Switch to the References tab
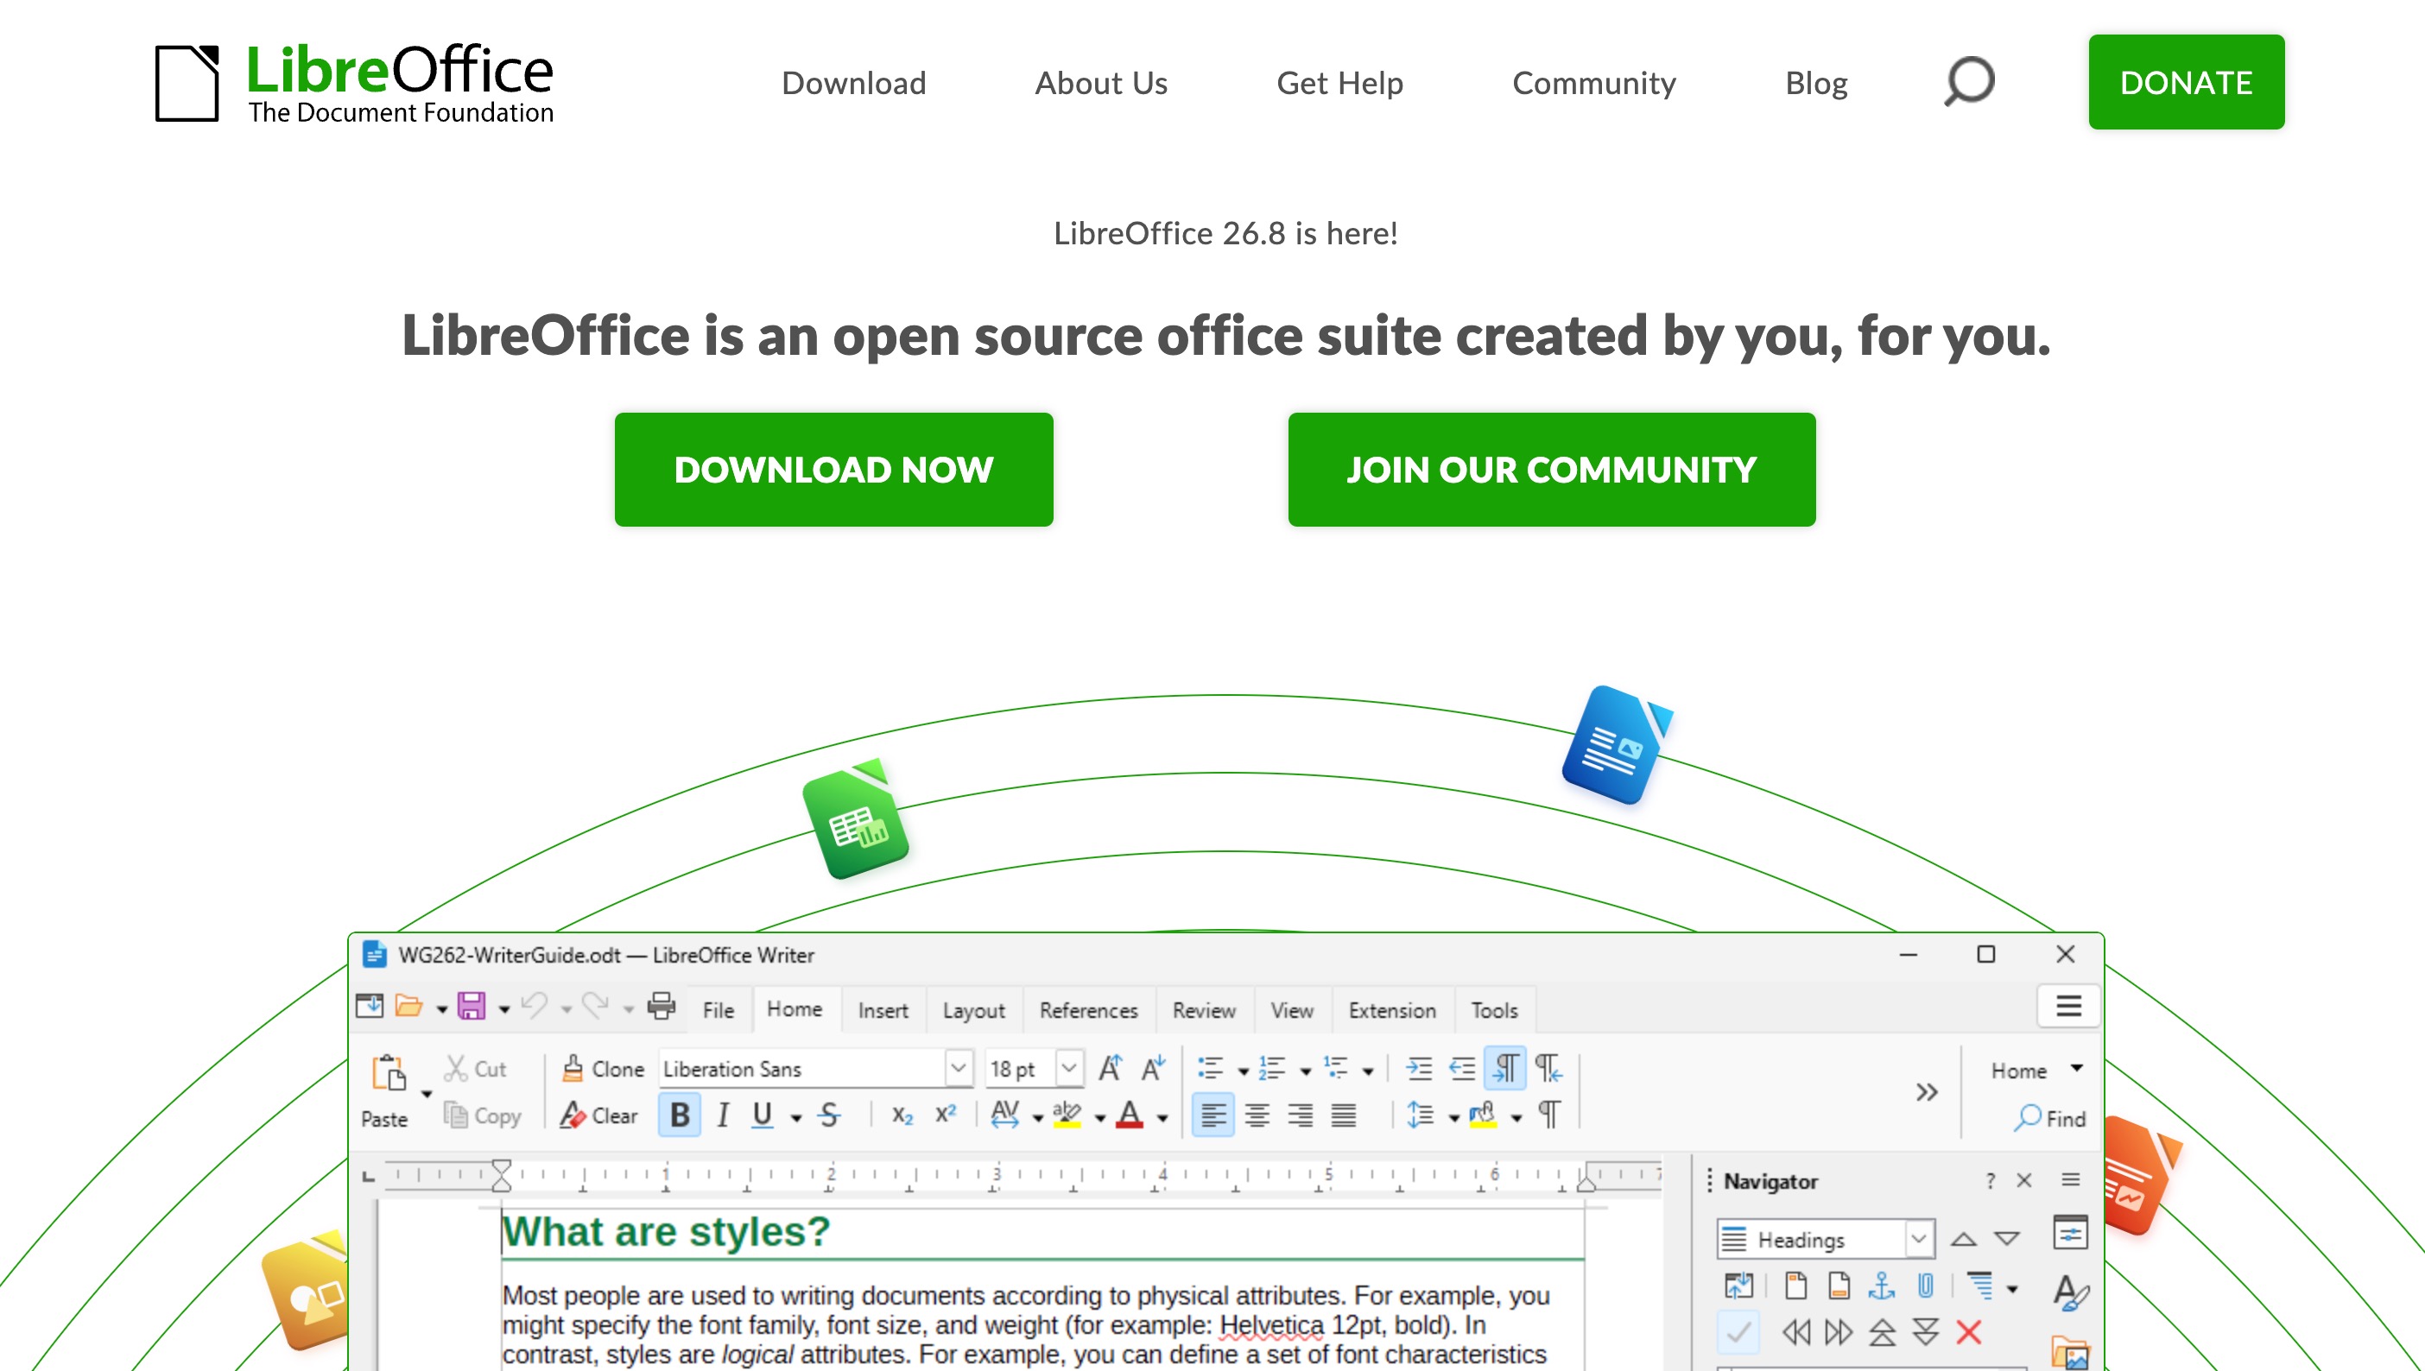Image resolution: width=2425 pixels, height=1371 pixels. tap(1089, 1010)
